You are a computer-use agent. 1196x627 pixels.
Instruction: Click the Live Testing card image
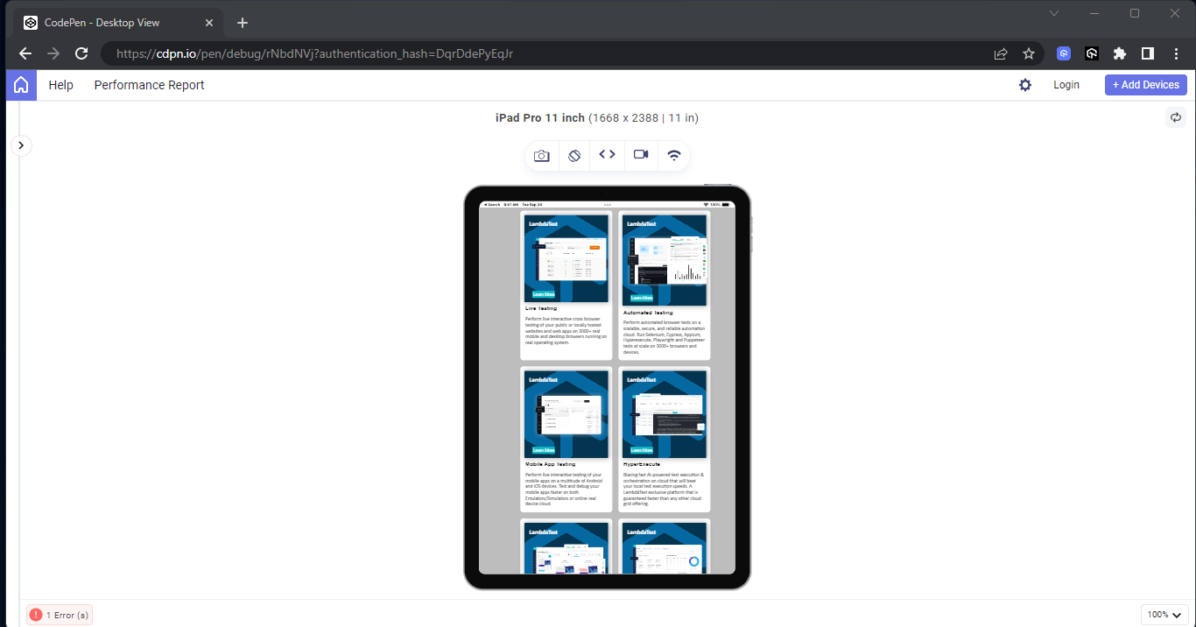coord(566,259)
